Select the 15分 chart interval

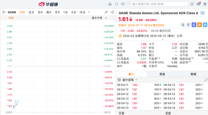coord(82,12)
